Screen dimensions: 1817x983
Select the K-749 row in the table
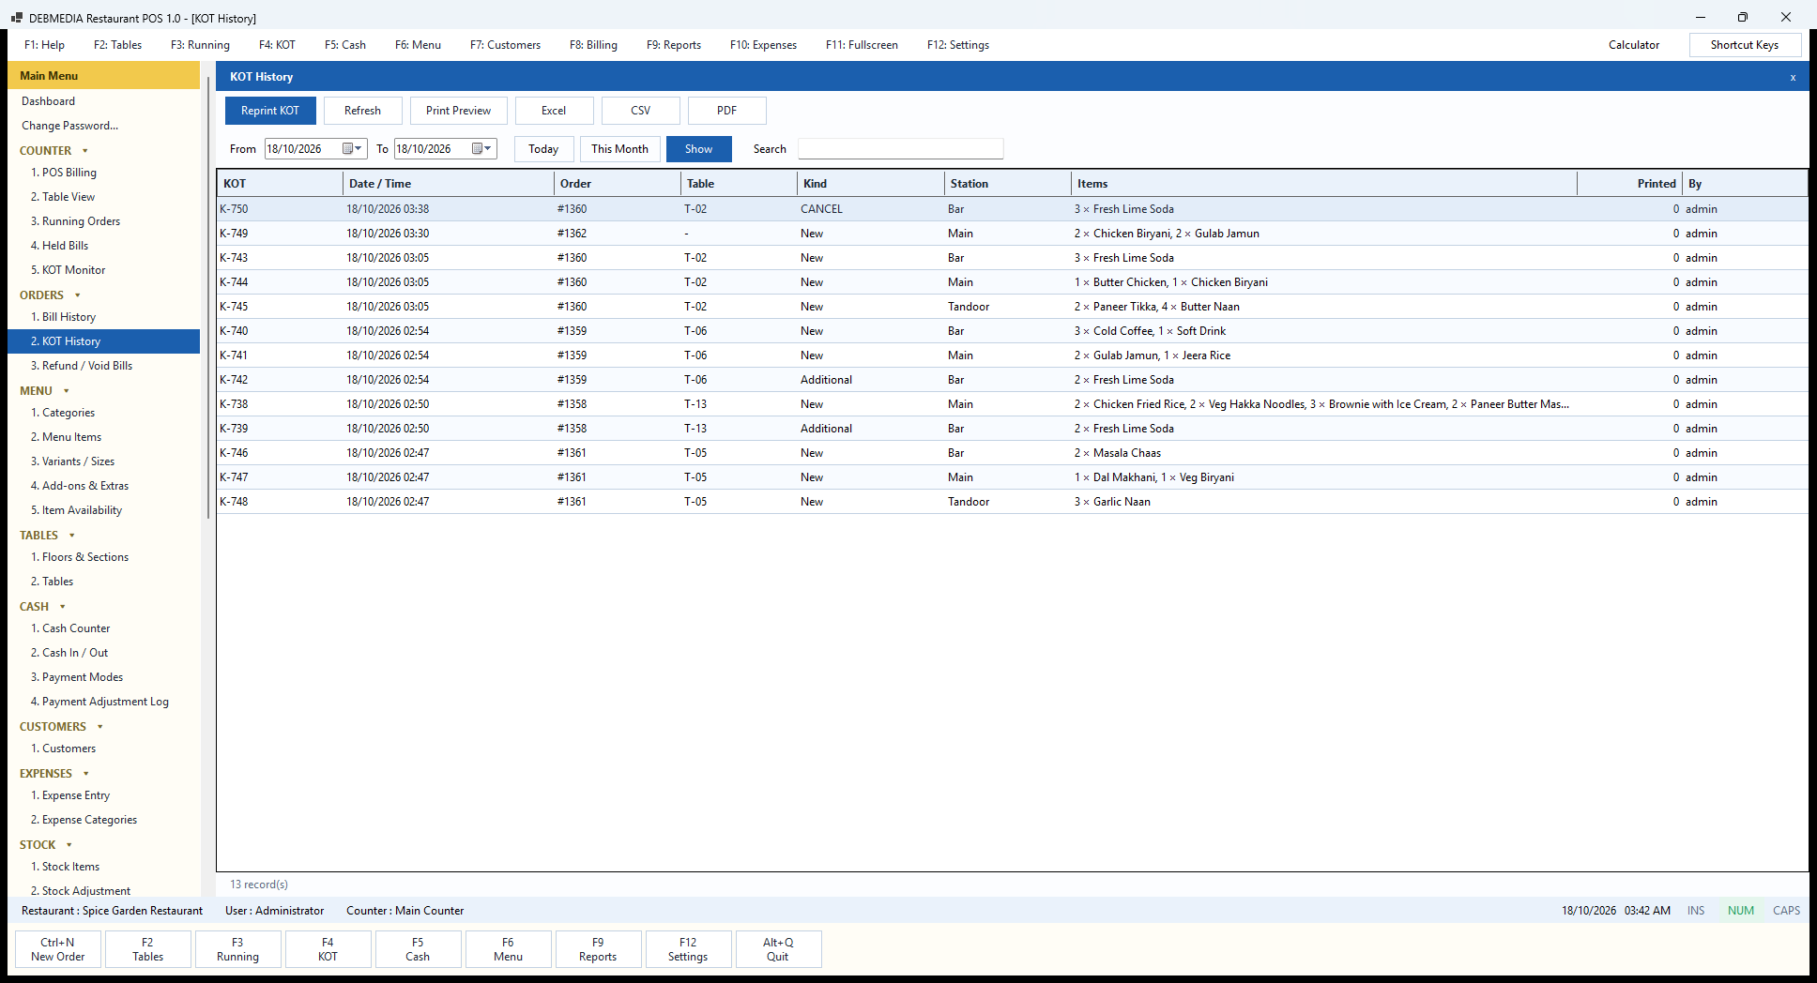tap(1012, 234)
